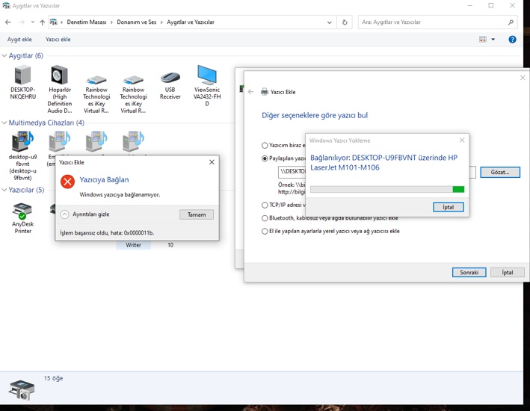Collapse details with Ayrıntıları gizle chevron
530x411 pixels.
click(64, 214)
